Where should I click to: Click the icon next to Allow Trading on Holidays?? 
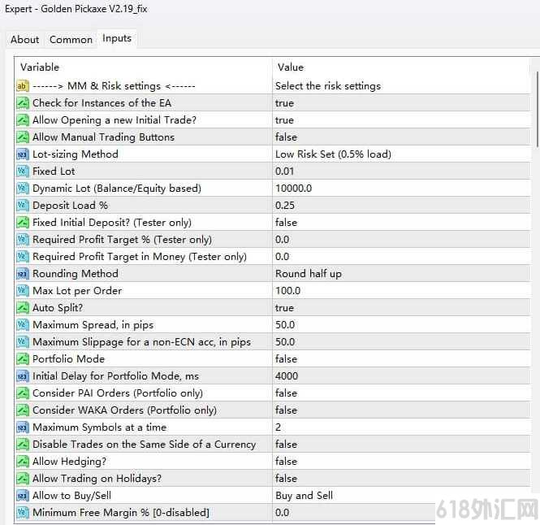point(23,479)
